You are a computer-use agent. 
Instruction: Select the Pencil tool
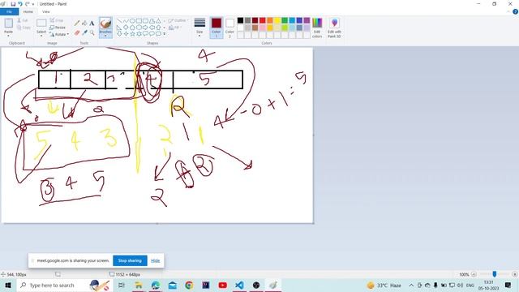77,24
